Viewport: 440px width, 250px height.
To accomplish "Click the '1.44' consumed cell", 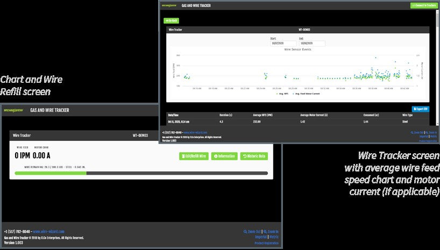I will pos(366,122).
